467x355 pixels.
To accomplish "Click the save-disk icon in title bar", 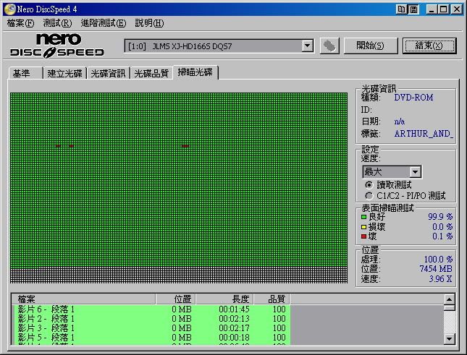I will pyautogui.click(x=413, y=9).
